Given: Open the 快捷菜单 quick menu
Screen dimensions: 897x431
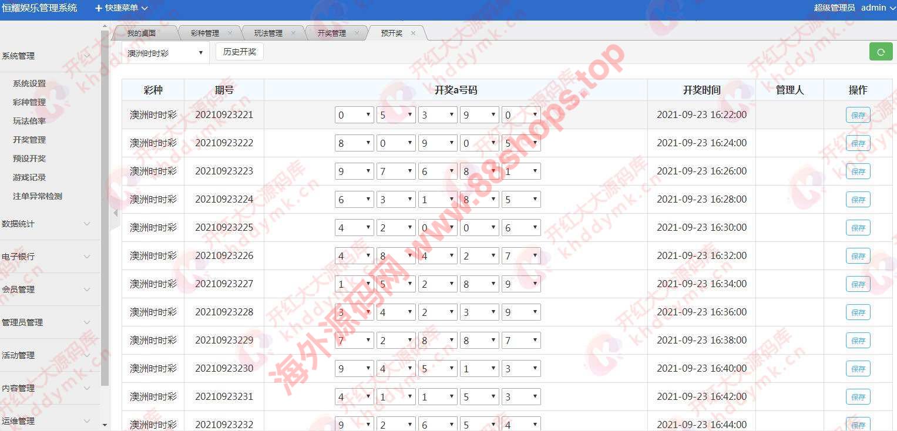Looking at the screenshot, I should (x=122, y=8).
